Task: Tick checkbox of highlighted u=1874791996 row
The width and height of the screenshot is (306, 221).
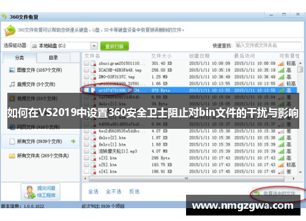Action: point(86,90)
